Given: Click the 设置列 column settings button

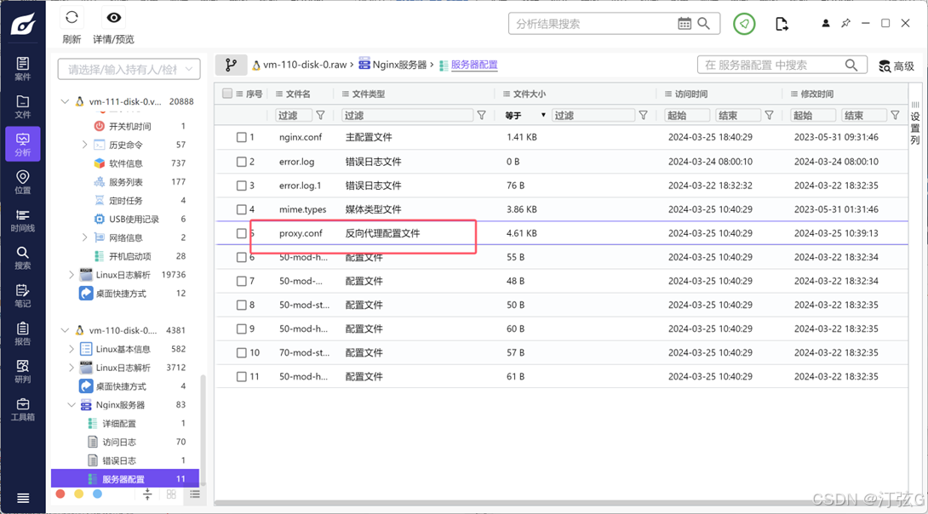Looking at the screenshot, I should coord(915,123).
